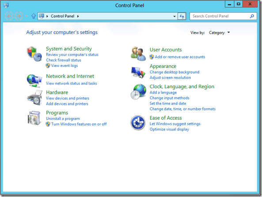Open the recent locations dropdown arrow
This screenshot has height=197, width=262.
click(26, 16)
